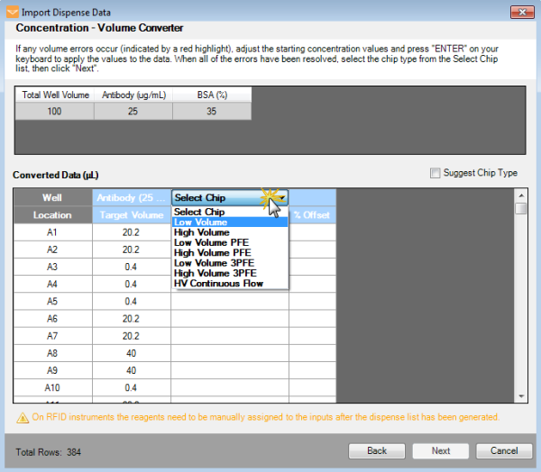Edit the BSA percentage value 35

(x=211, y=110)
